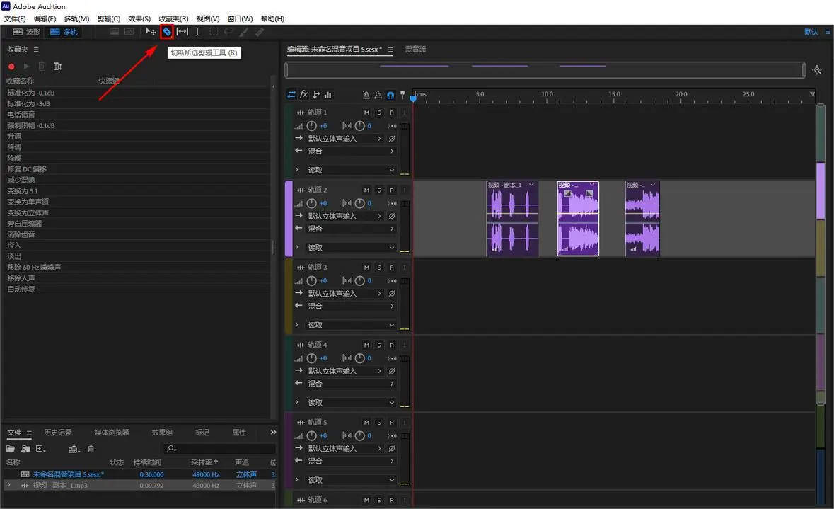Open the 收藏夹 panel menu icon
Image resolution: width=834 pixels, height=509 pixels.
tap(36, 50)
